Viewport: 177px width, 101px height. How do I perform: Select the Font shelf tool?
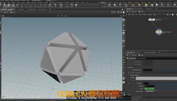(55, 5)
